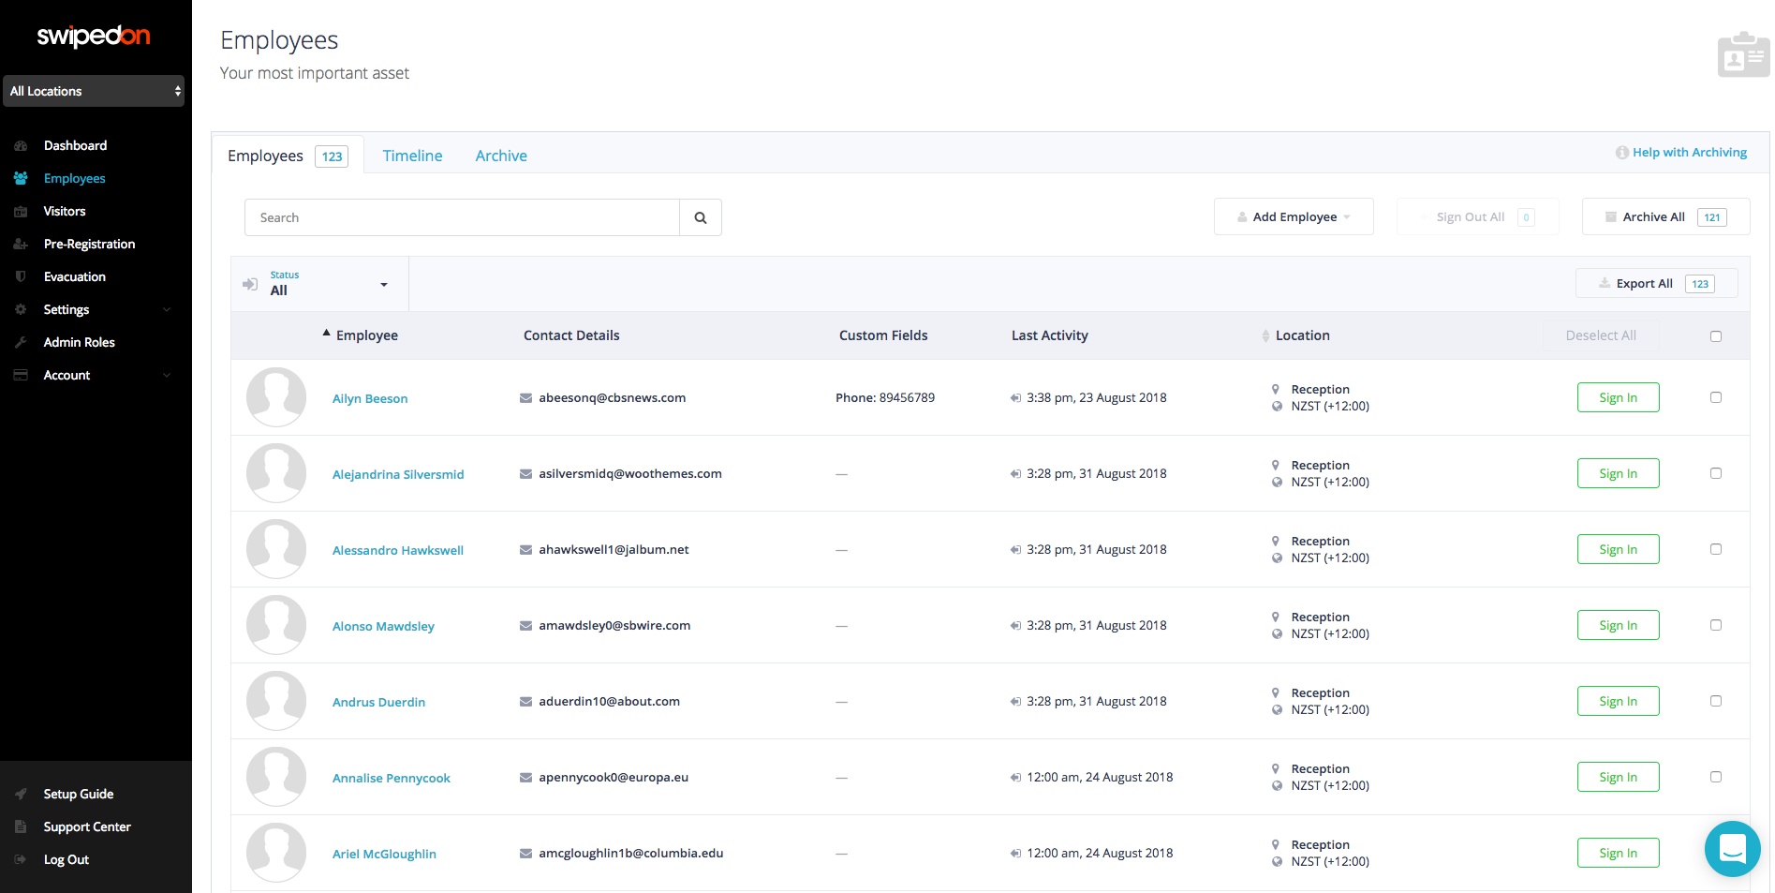Switch to the Timeline tab
Image resolution: width=1775 pixels, height=893 pixels.
tap(412, 156)
